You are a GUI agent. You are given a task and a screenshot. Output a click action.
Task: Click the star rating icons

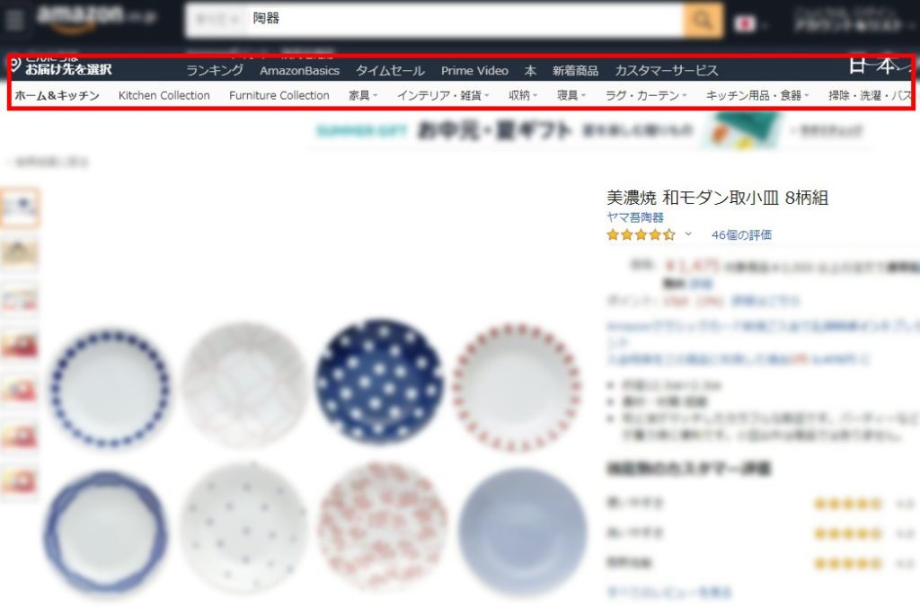641,234
